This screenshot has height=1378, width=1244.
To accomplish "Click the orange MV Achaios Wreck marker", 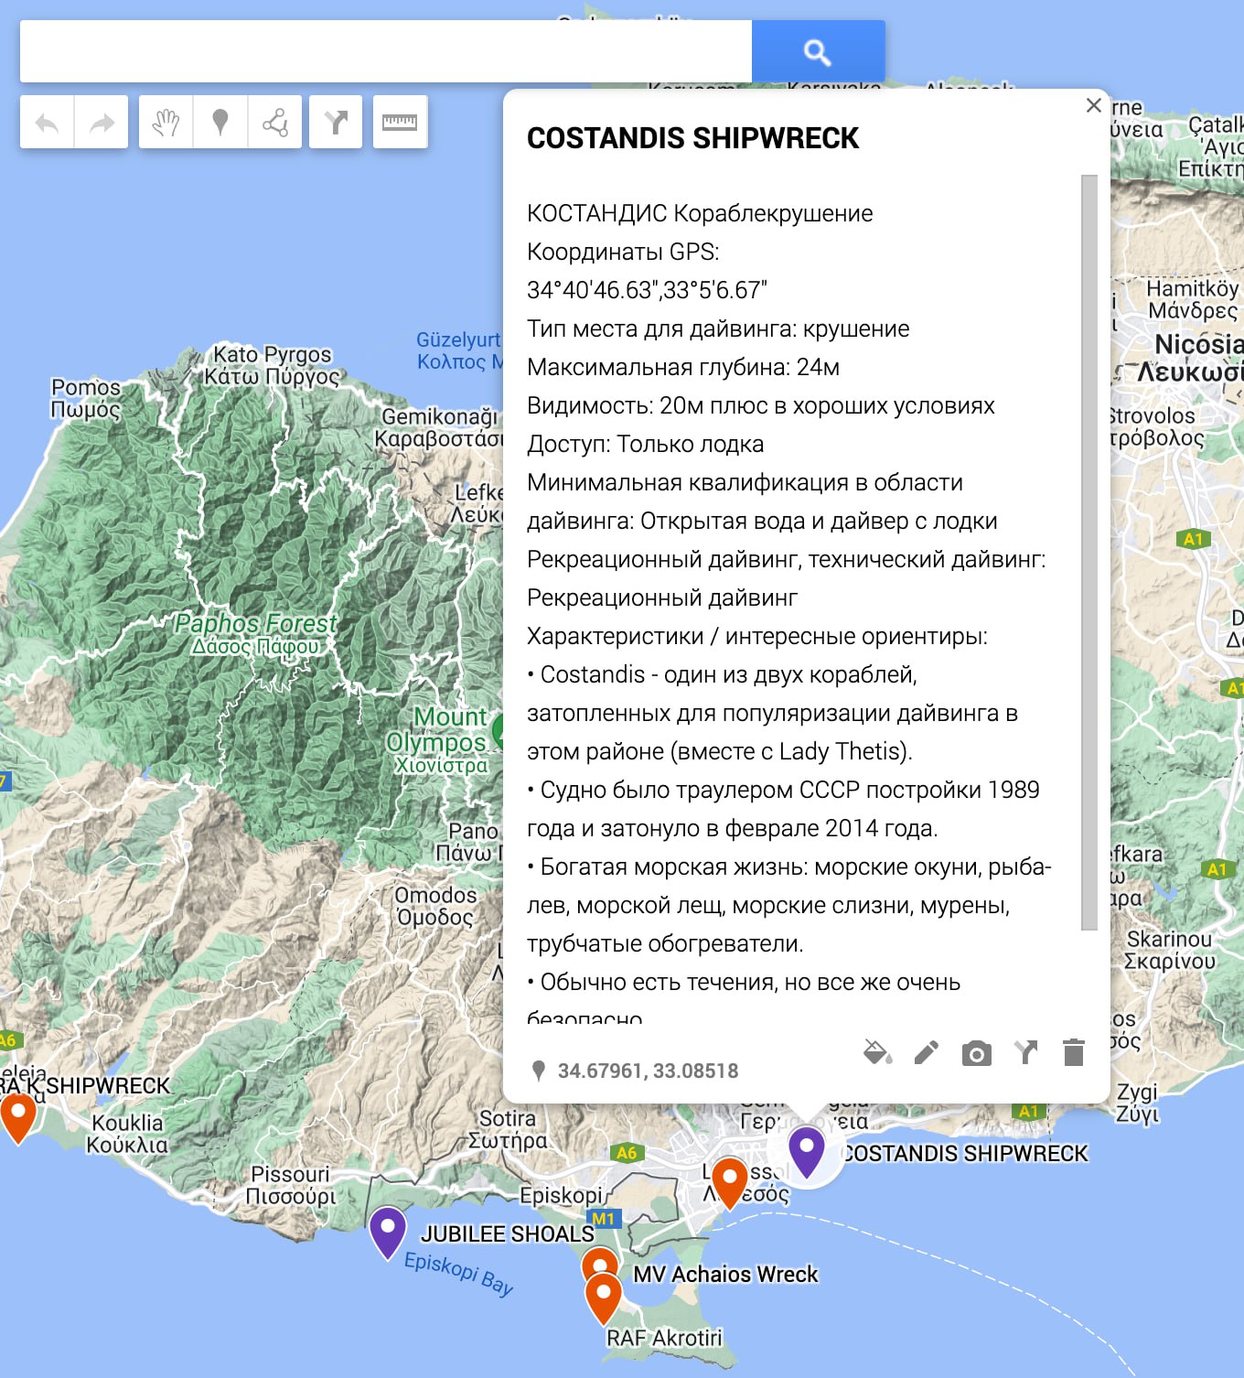I will tap(599, 1266).
